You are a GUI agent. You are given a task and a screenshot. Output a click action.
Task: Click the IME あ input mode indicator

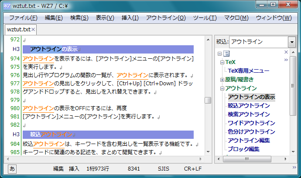pyautogui.click(x=10, y=168)
